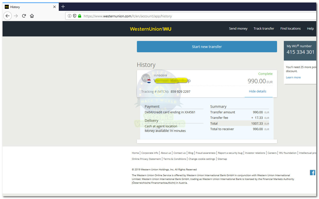Click the Netherlands flag icon in transfer row
319x199 pixels.
click(x=149, y=81)
